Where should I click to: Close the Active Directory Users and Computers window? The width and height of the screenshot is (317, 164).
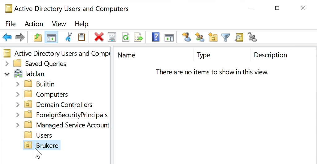point(303,8)
